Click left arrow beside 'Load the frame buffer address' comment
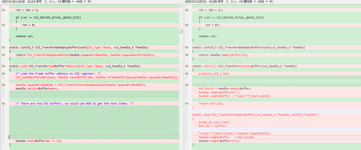Viewport: 361px width, 150px height. (3, 74)
